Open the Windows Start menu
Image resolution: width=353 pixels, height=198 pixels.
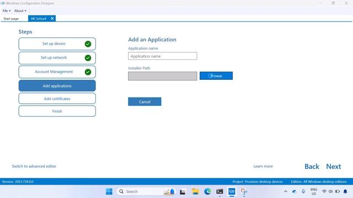click(109, 191)
